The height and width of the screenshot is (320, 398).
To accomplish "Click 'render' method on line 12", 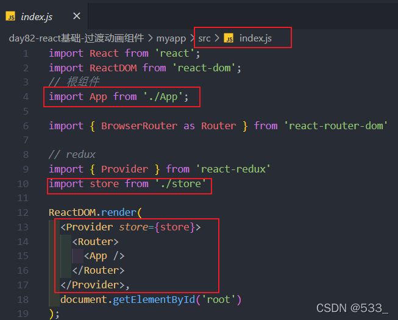I will point(119,212).
